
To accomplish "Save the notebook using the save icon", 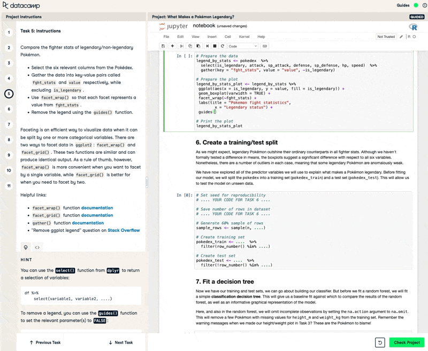I will coord(164,46).
